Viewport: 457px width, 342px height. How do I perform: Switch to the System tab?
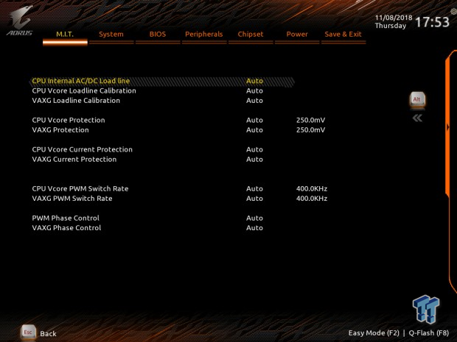pos(111,35)
